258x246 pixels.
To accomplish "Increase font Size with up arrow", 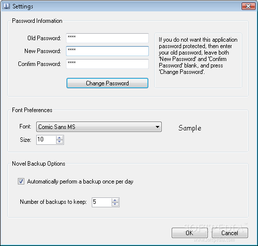I will (60, 138).
